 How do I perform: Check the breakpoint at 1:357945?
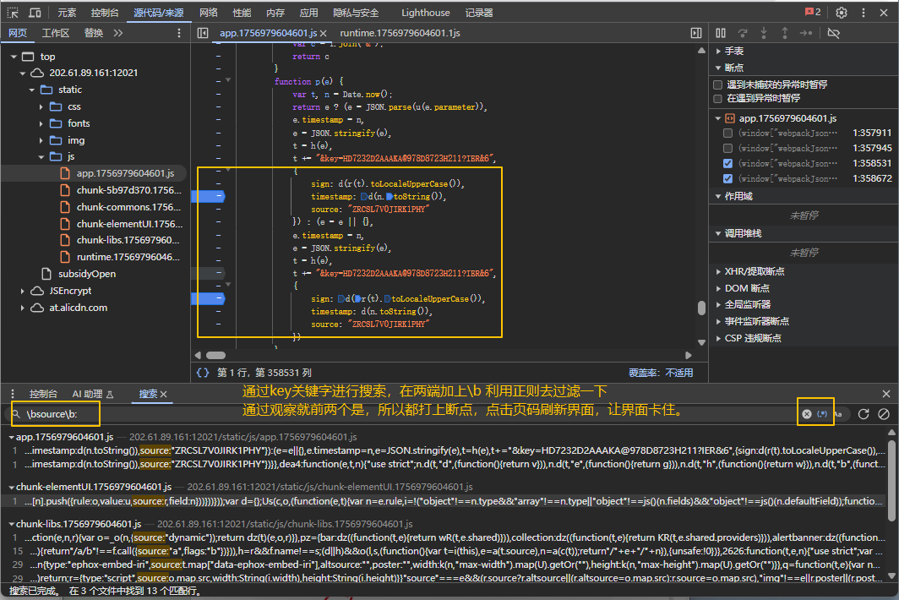pos(727,148)
